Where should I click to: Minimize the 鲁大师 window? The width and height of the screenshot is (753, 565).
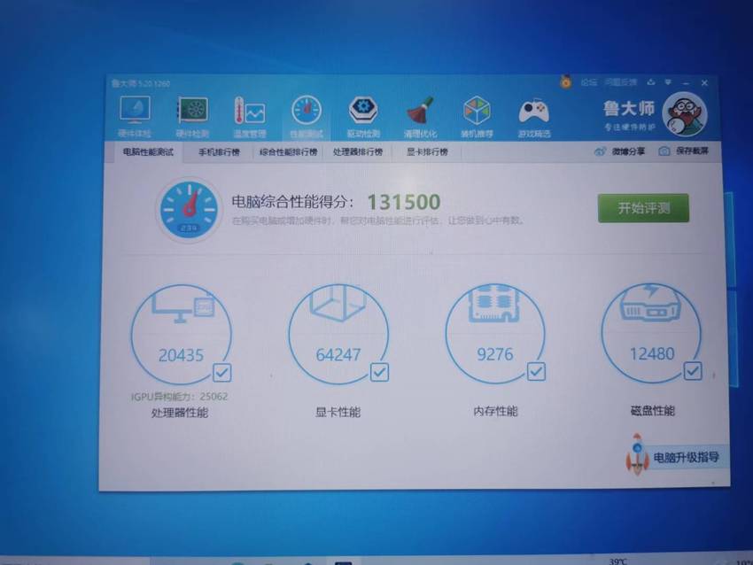coord(687,83)
